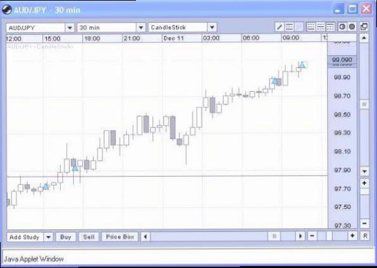Click horizontal scrollbar right arrow
This screenshot has width=377, height=268.
tap(300, 236)
